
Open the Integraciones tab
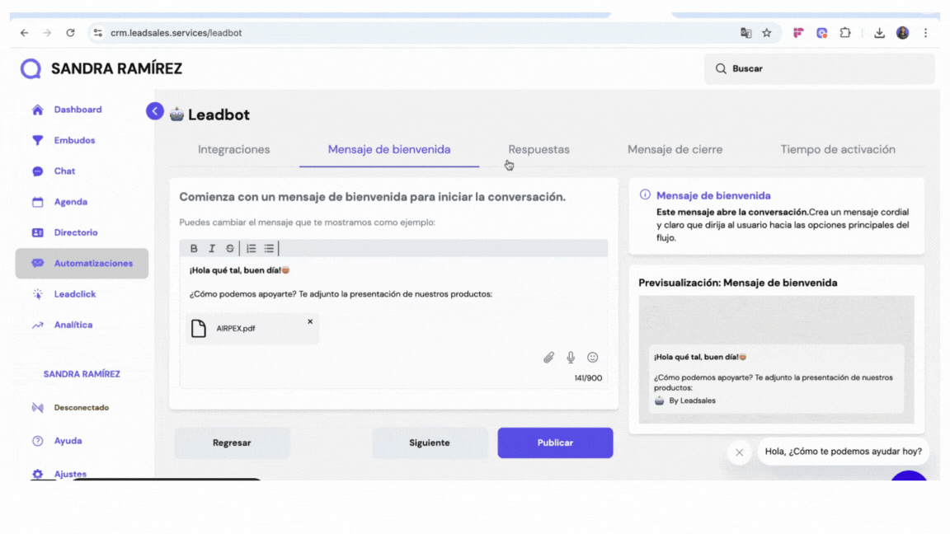233,149
